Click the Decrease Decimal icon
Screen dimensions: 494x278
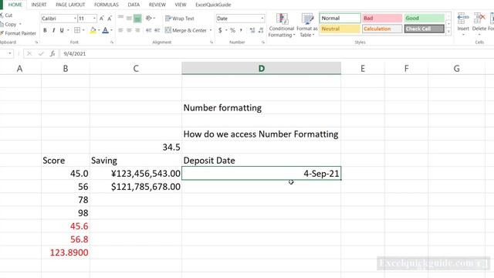click(261, 30)
